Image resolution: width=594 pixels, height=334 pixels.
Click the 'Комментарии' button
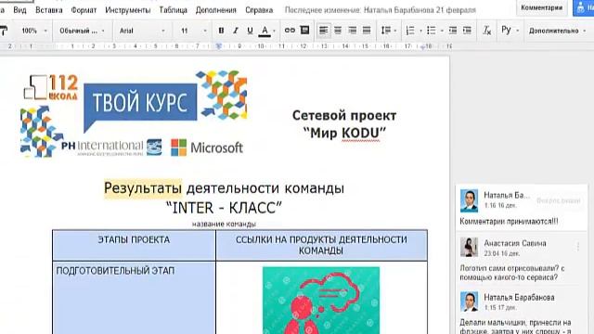click(542, 7)
